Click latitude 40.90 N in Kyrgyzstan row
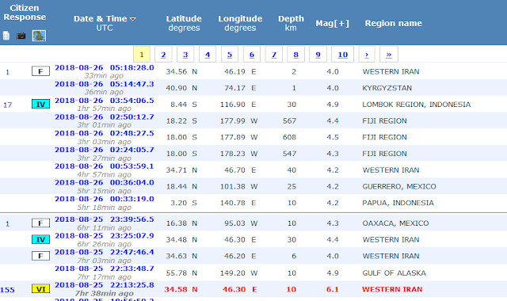The width and height of the screenshot is (507, 301). [181, 88]
